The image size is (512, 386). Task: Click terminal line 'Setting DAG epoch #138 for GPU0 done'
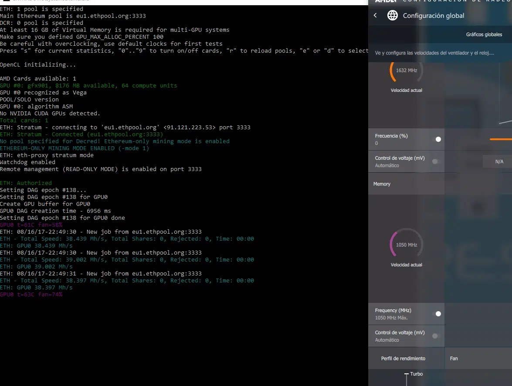pos(62,218)
